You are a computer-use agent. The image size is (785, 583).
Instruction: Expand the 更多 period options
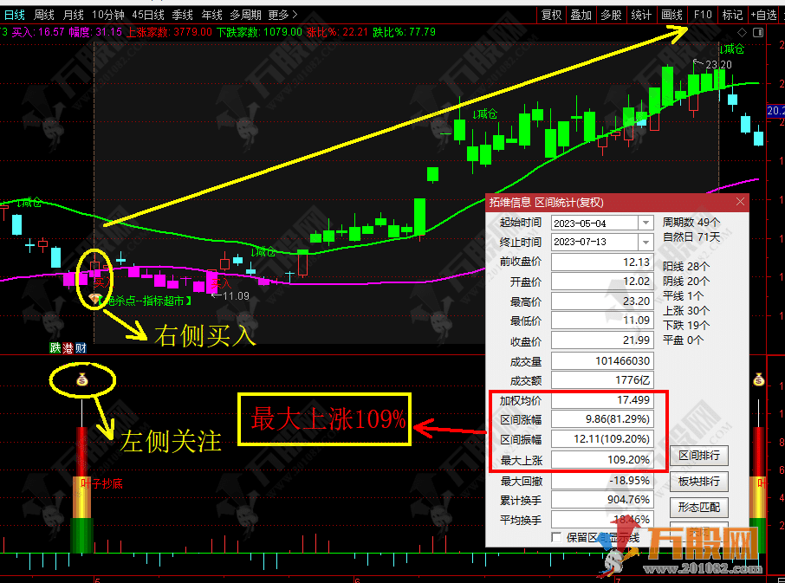coord(282,15)
